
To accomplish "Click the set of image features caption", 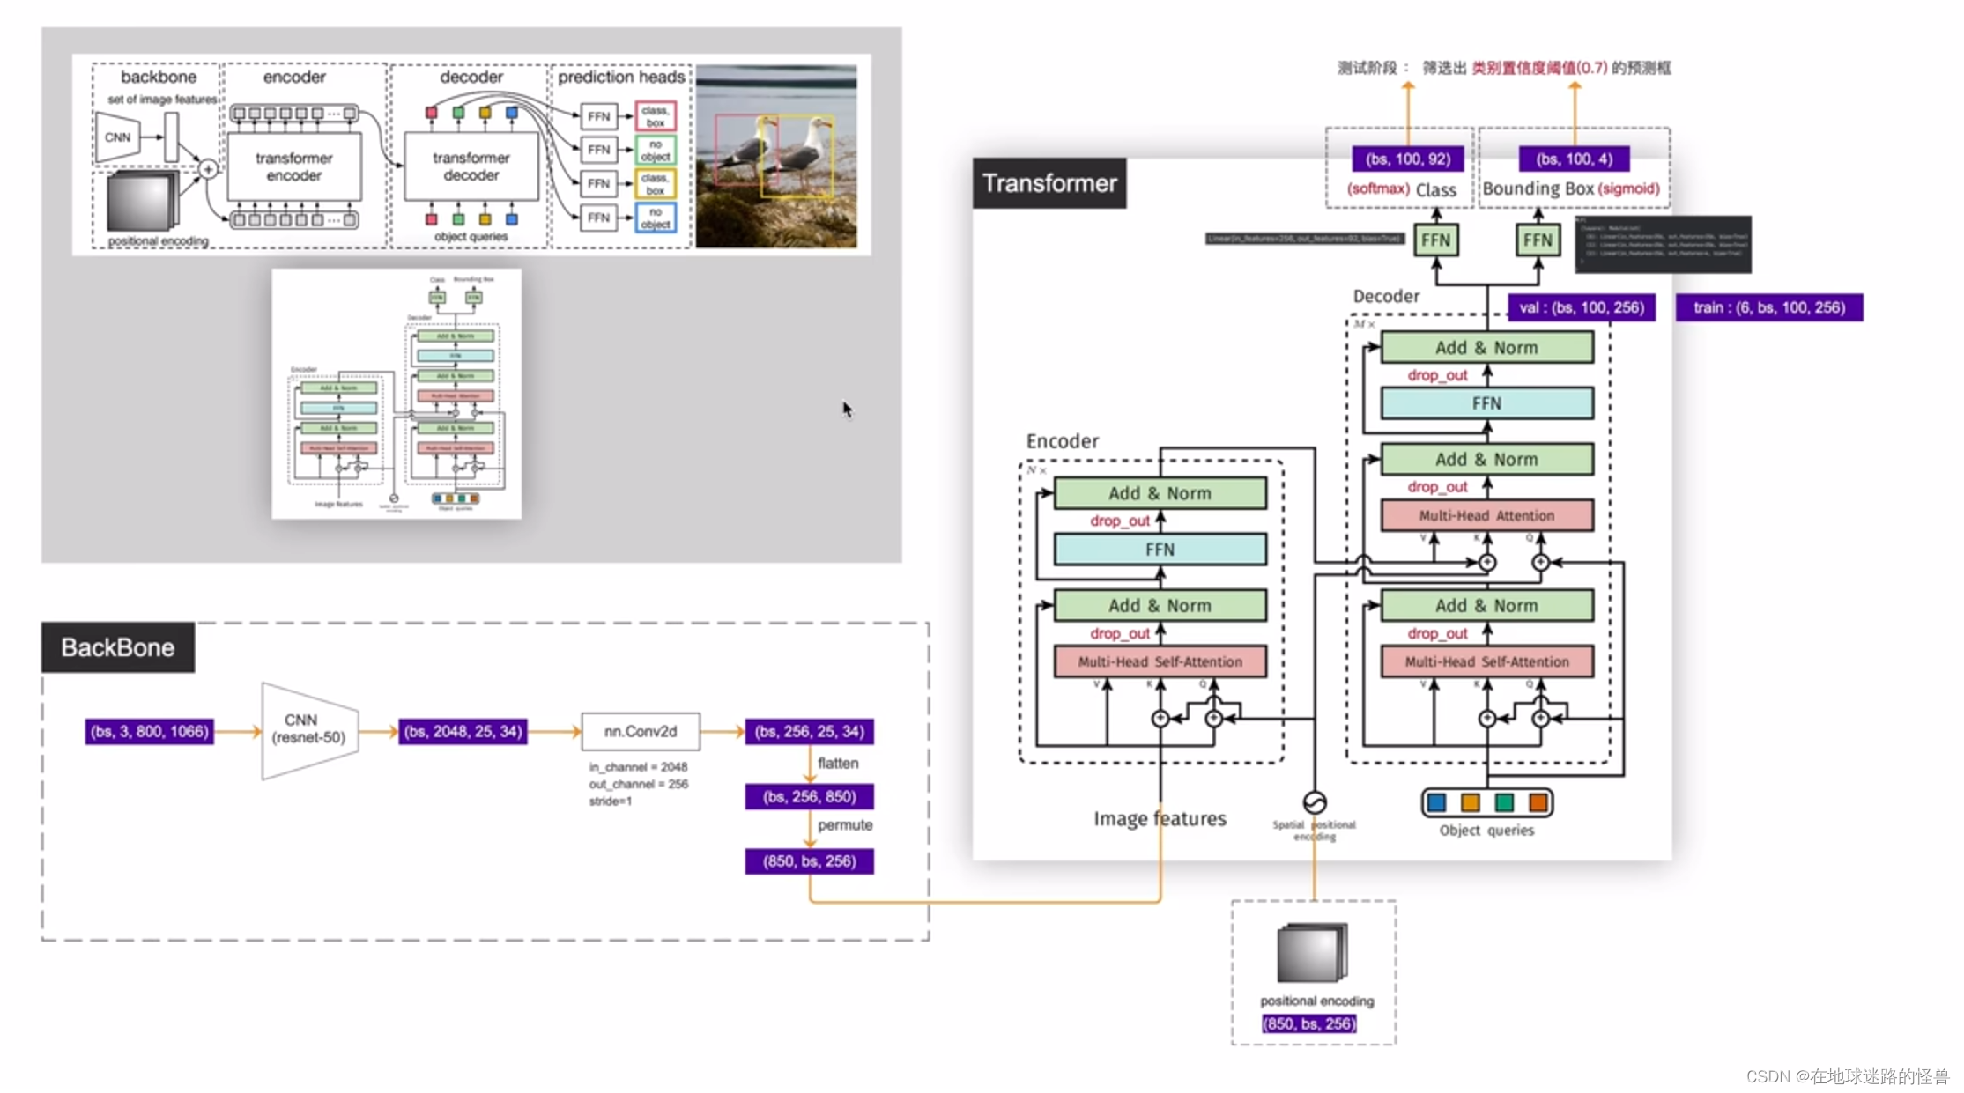I will pyautogui.click(x=162, y=100).
